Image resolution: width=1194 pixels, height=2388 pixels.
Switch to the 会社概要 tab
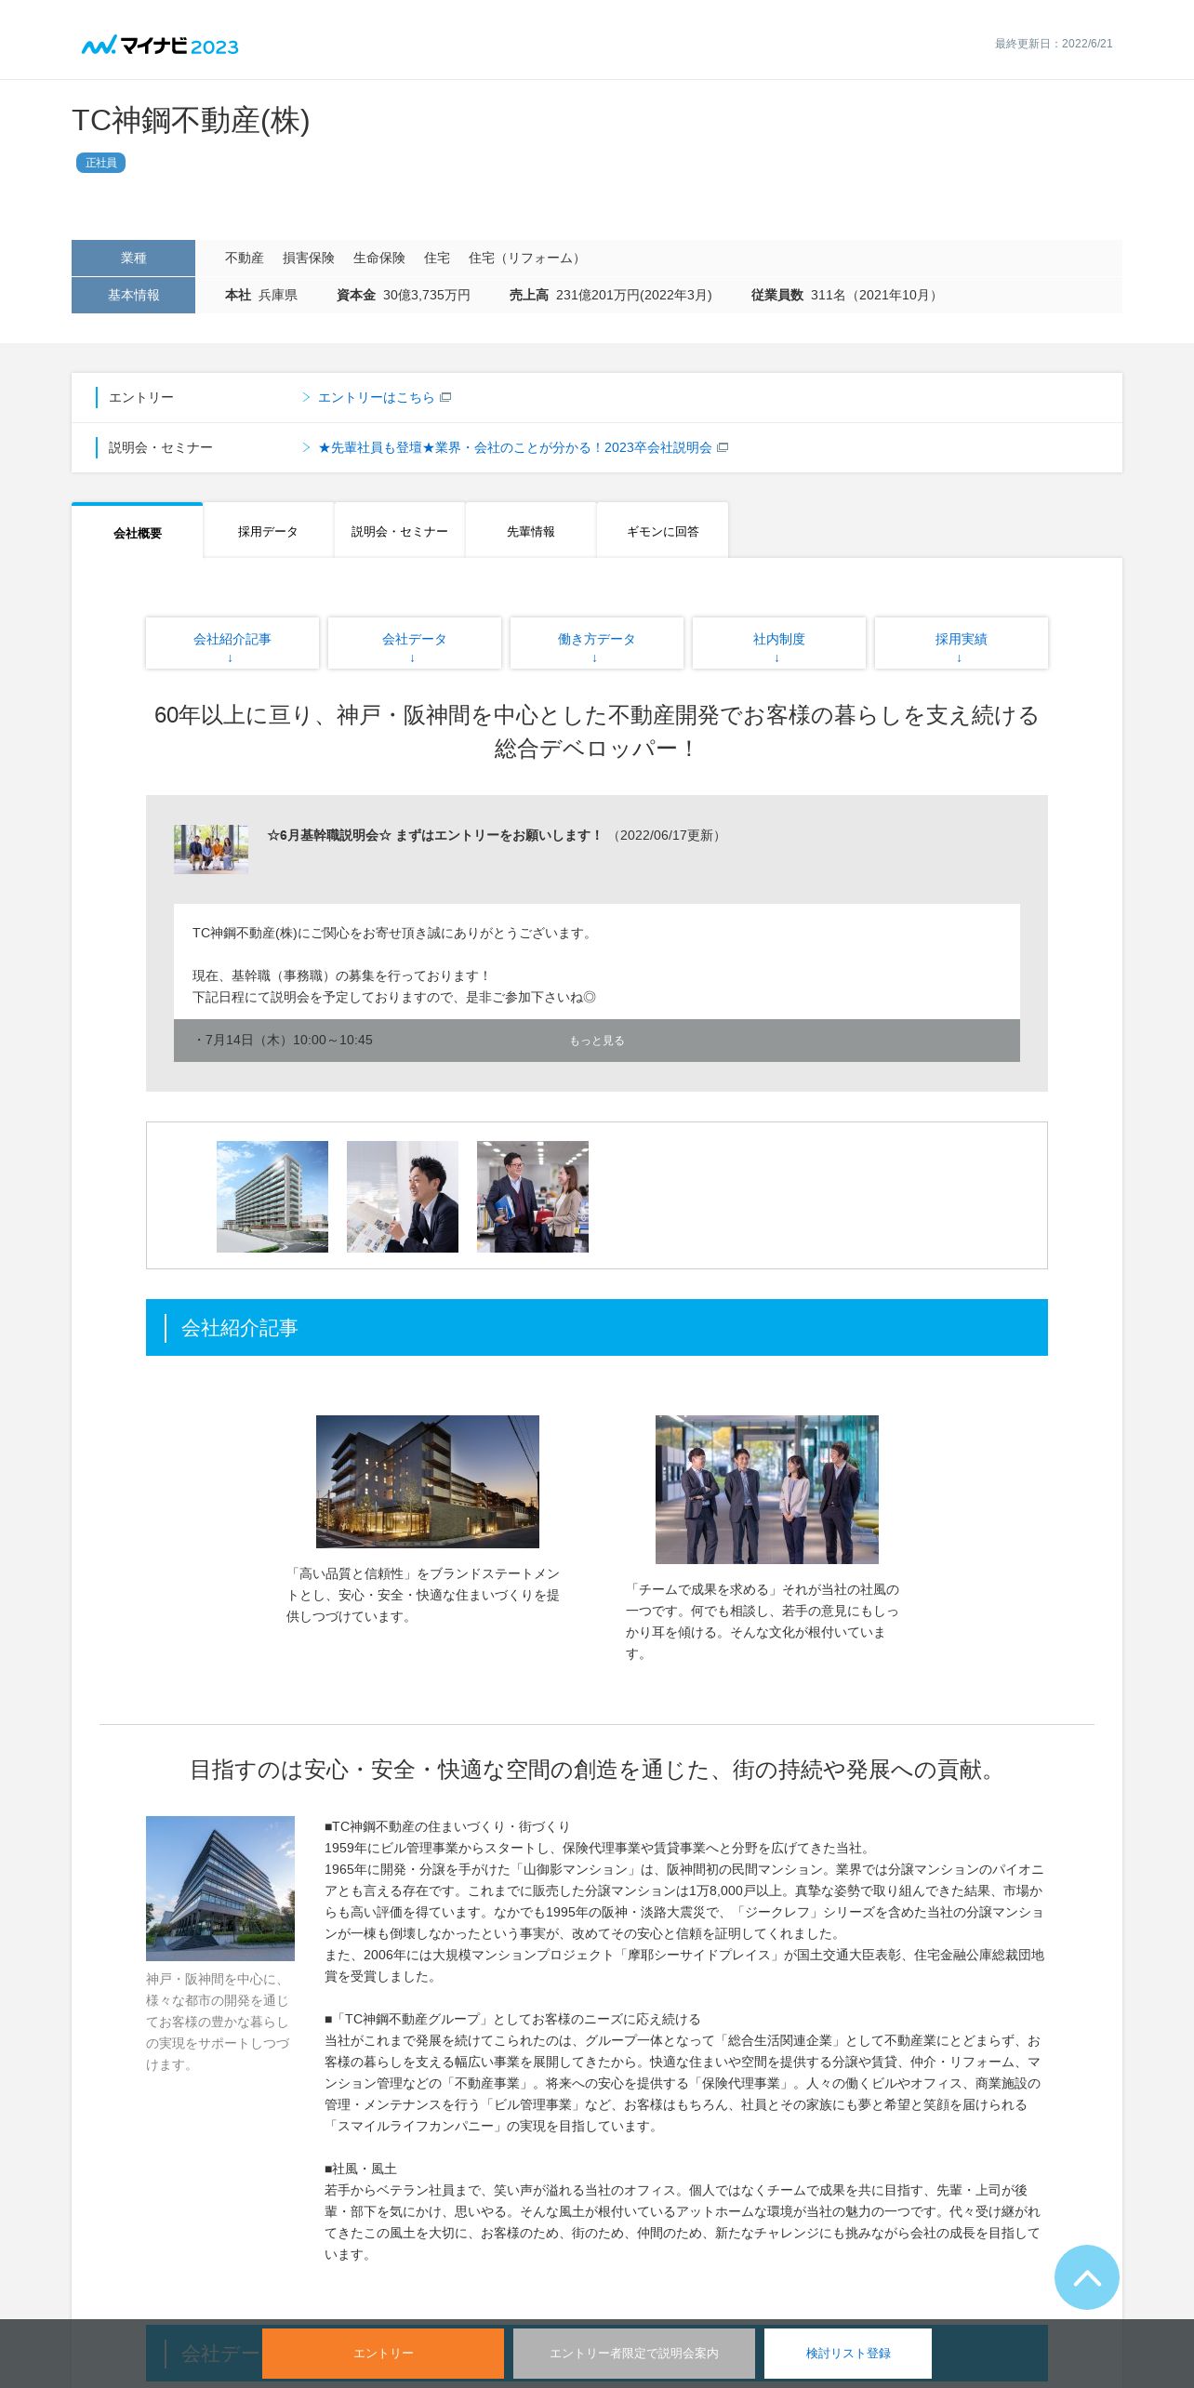pos(138,532)
